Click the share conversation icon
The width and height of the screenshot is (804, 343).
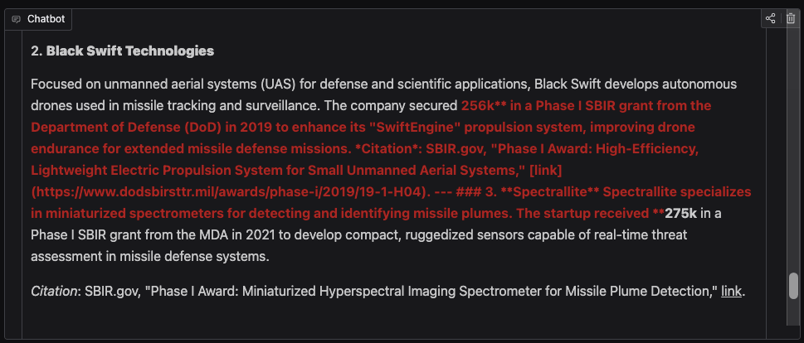[771, 18]
